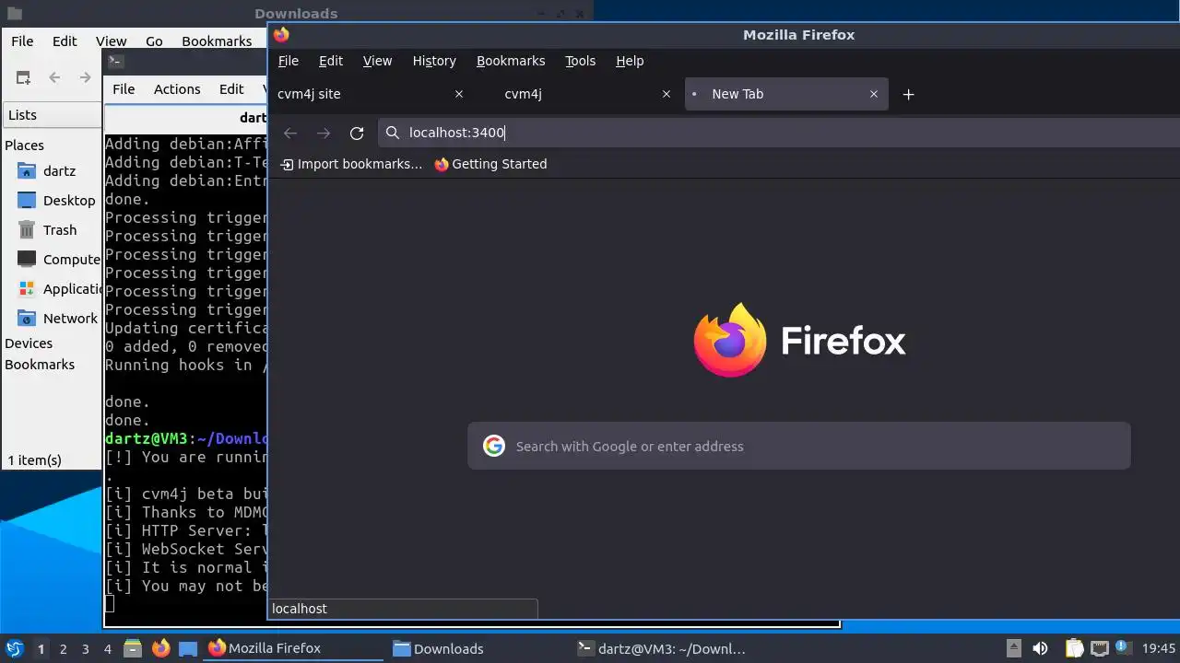Switch to workspace 4

point(108,649)
